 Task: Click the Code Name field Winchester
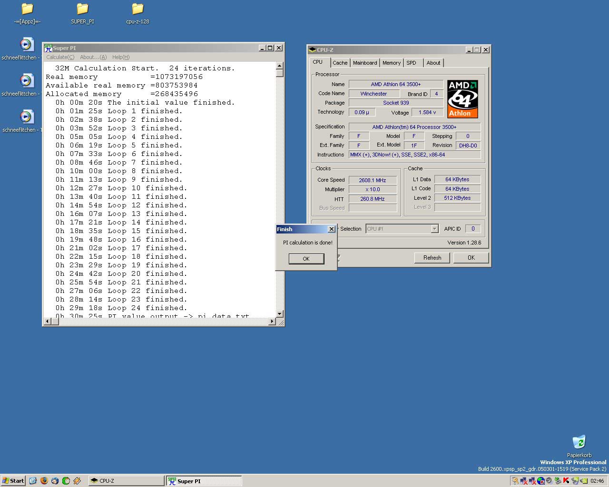point(373,94)
